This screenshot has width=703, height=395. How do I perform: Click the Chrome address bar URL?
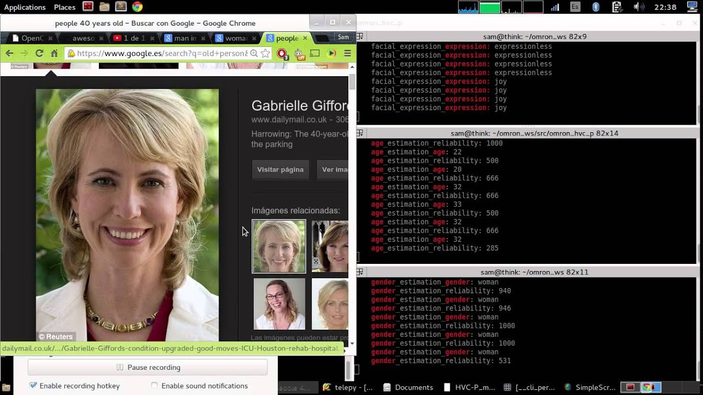tap(162, 53)
